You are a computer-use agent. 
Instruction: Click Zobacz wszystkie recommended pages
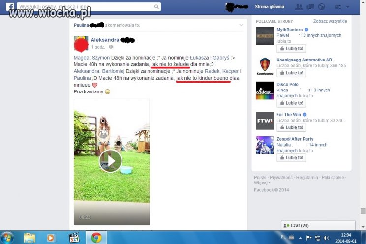(x=330, y=21)
